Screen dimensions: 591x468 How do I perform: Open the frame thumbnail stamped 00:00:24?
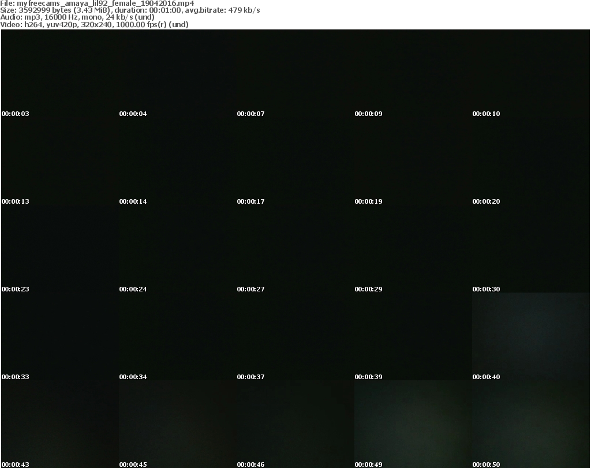click(x=178, y=249)
